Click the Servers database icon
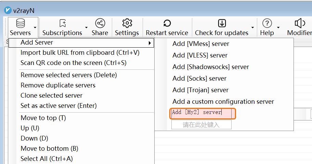 click(21, 23)
